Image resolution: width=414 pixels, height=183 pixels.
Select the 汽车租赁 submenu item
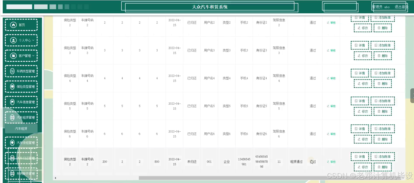[21, 129]
